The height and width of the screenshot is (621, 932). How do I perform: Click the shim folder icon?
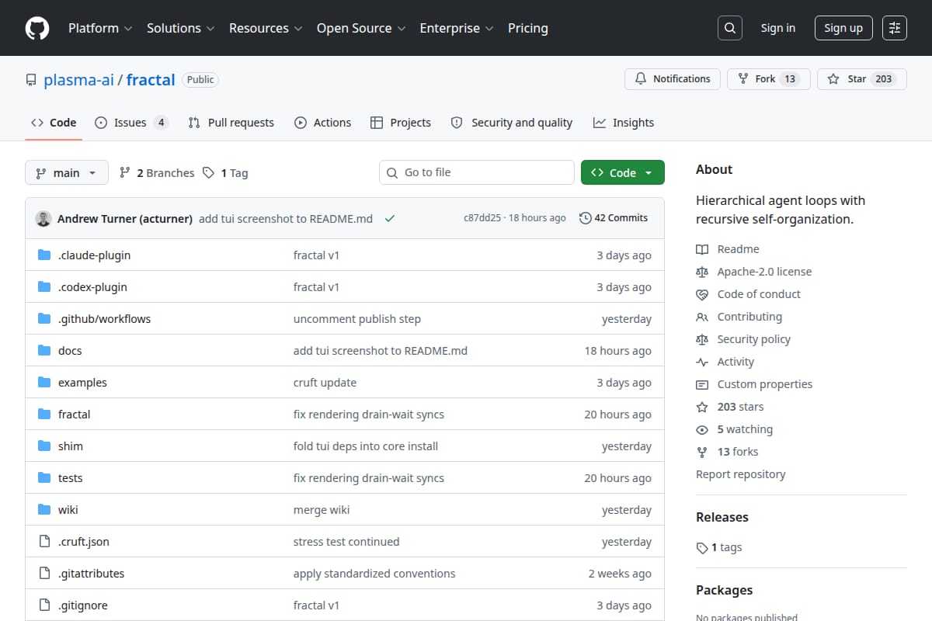point(44,446)
